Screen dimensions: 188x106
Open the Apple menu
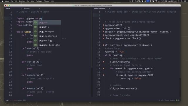pos(3,1)
